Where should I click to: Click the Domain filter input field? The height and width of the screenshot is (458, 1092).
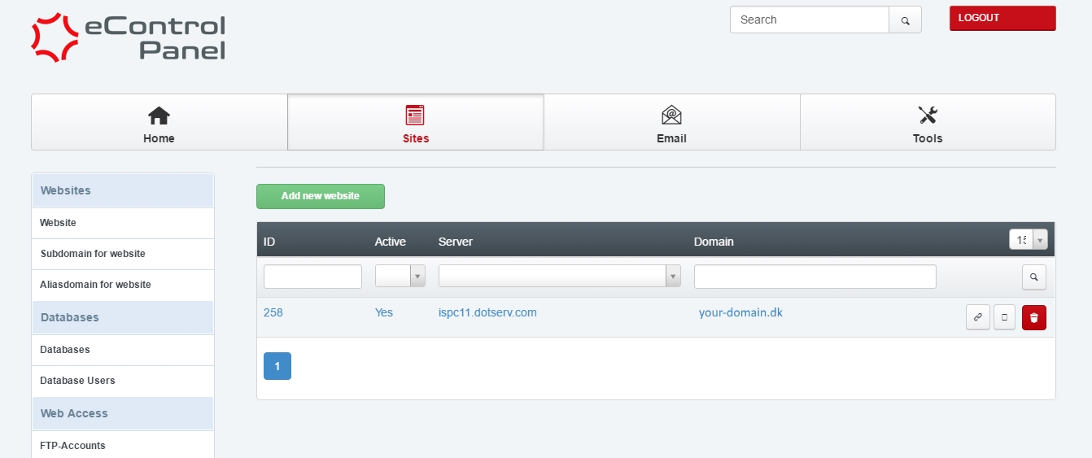tap(815, 277)
